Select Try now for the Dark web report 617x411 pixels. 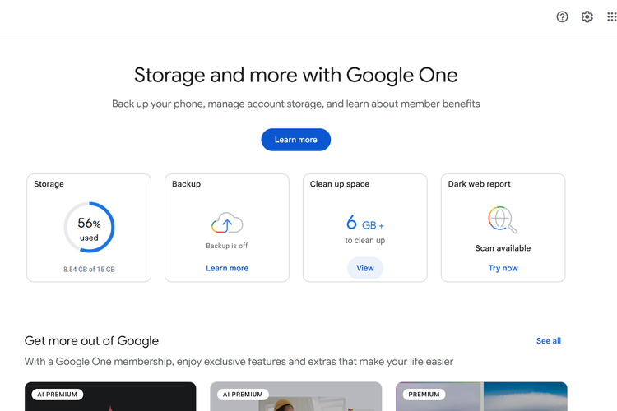point(503,268)
